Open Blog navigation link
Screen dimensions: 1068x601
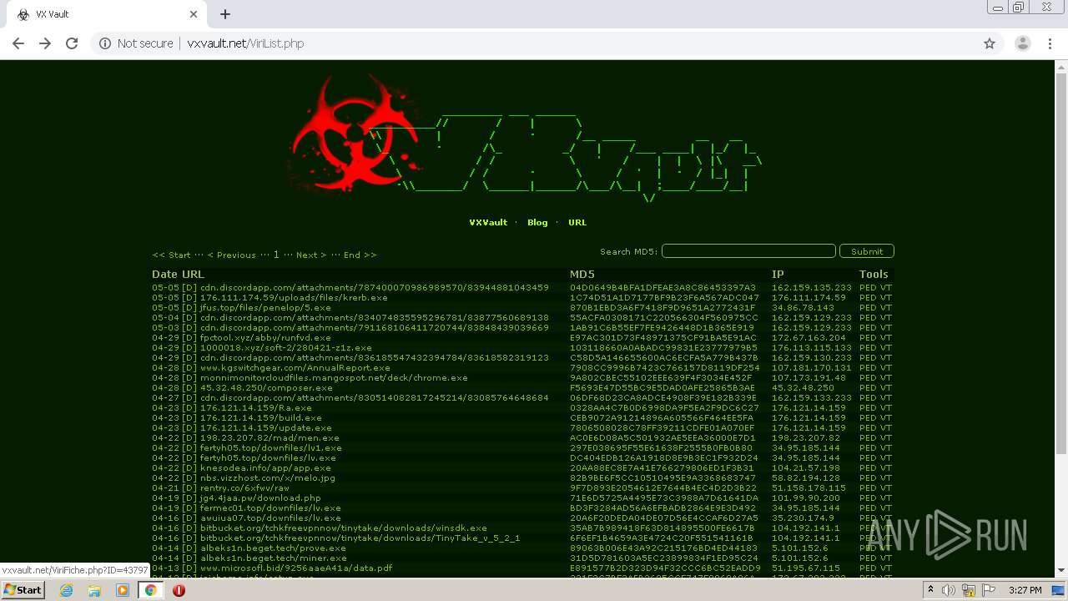[x=537, y=223]
